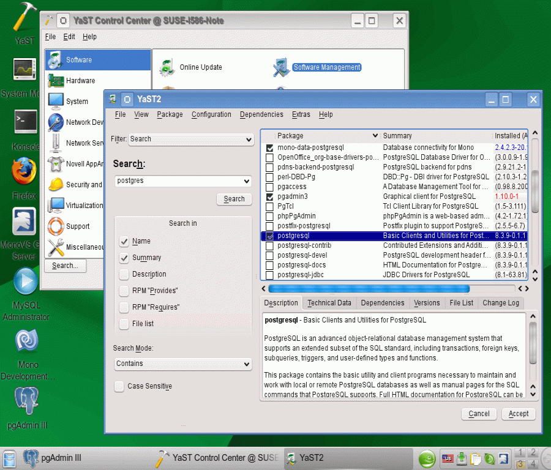
Task: Enable RPM "Provides" checkbox
Action: (124, 291)
